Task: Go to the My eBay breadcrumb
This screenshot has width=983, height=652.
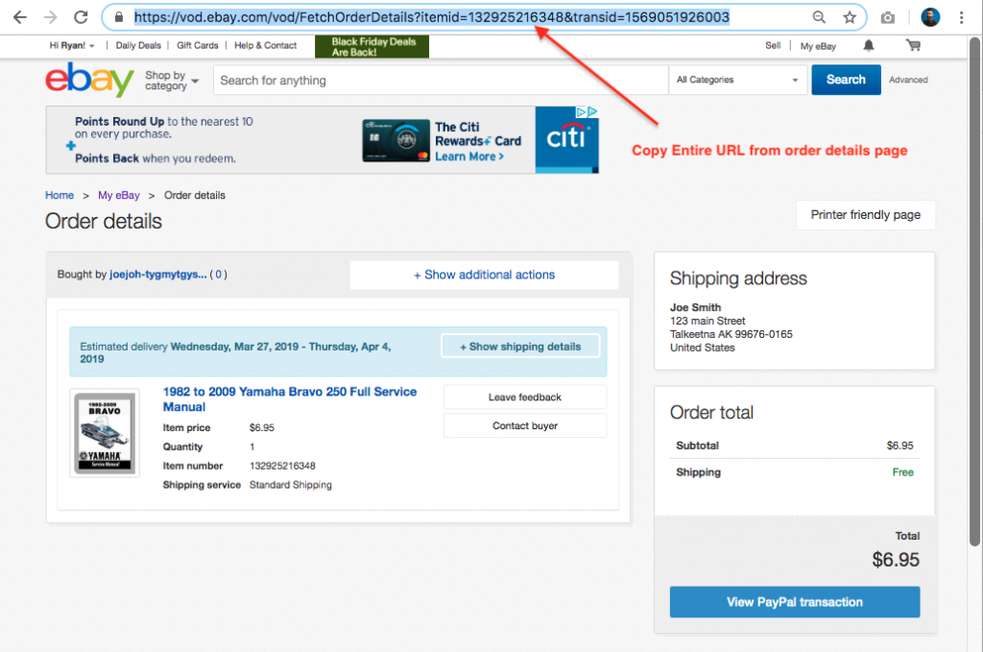Action: tap(118, 195)
